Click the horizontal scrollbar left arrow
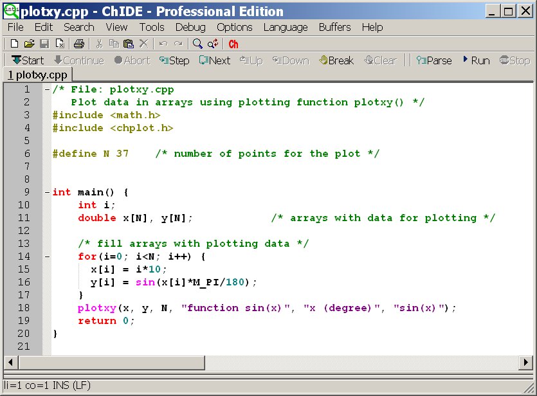This screenshot has width=537, height=396. (x=11, y=362)
